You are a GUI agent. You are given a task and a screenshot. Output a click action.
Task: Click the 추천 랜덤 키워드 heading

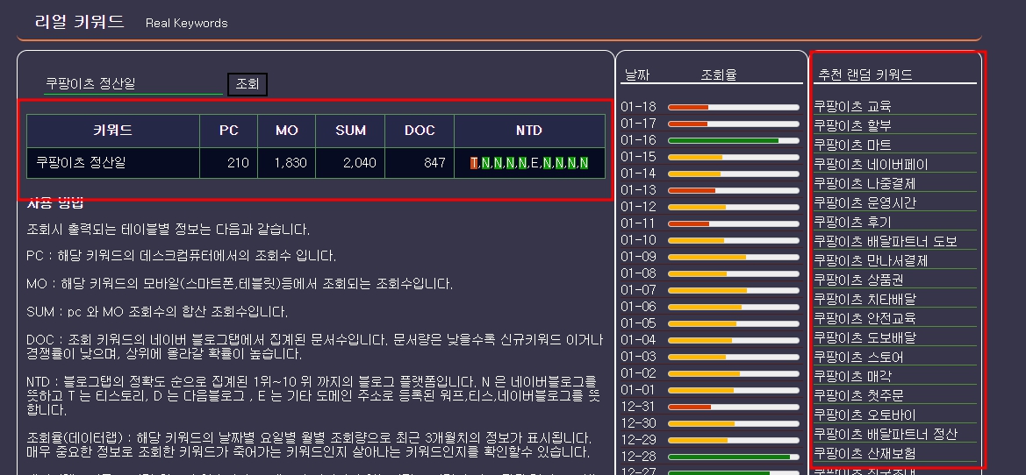865,74
